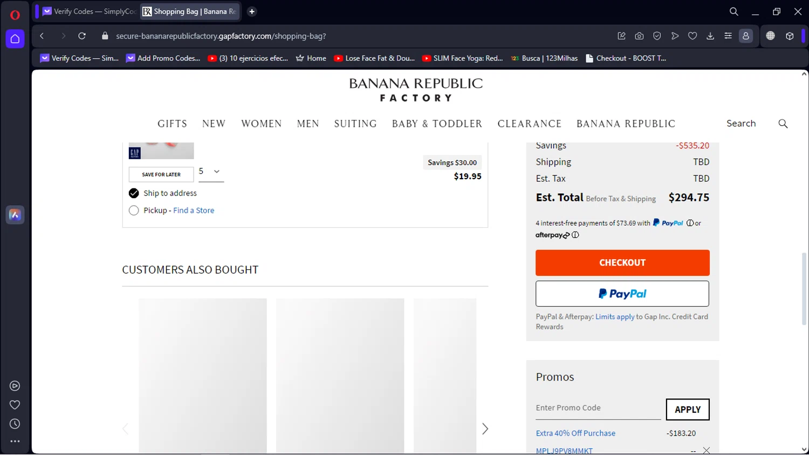Click the Banana Republic Factory logo
Screen dimensions: 809x455
[416, 90]
